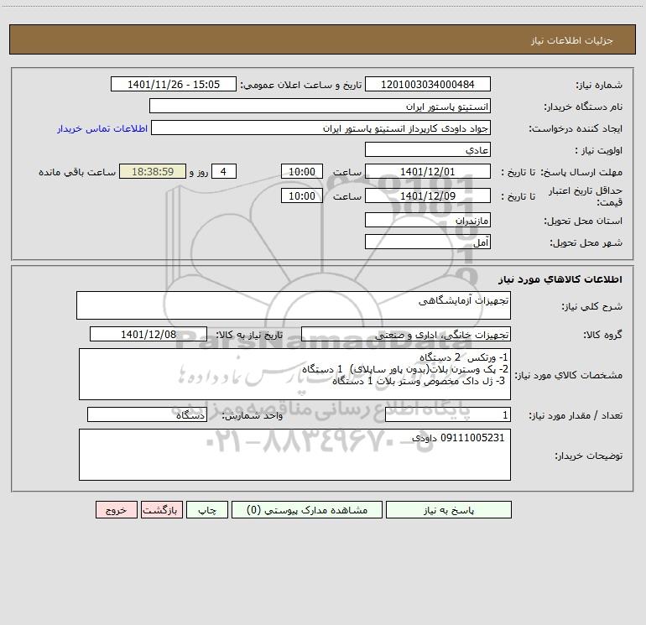Open مشاهده مدارک پیوستی (0) button
Screen dimensions: 646x625
(307, 509)
